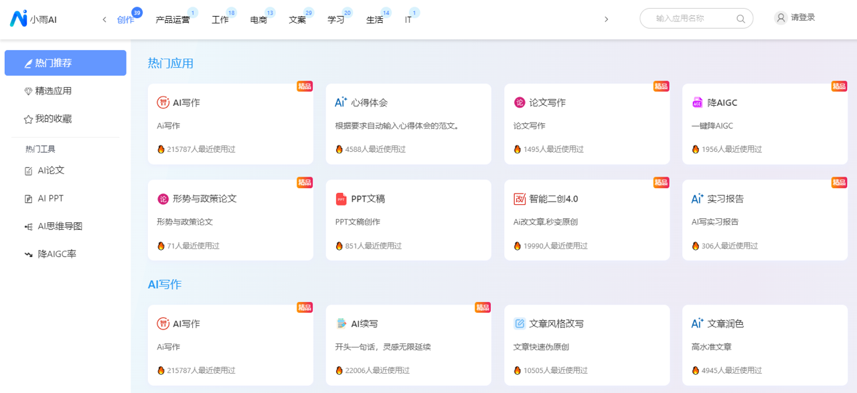This screenshot has width=857, height=393.
Task: Click the AI续写 card's notepad icon
Action: (x=341, y=323)
